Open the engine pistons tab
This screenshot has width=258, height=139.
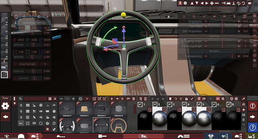[x=211, y=136]
